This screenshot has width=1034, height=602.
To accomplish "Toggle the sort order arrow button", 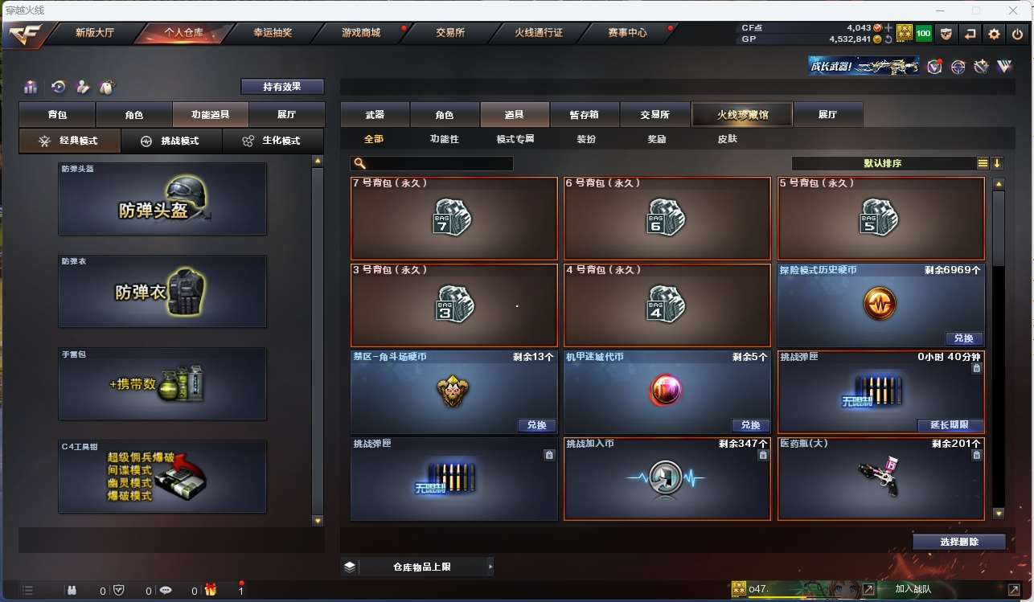I will tap(997, 163).
